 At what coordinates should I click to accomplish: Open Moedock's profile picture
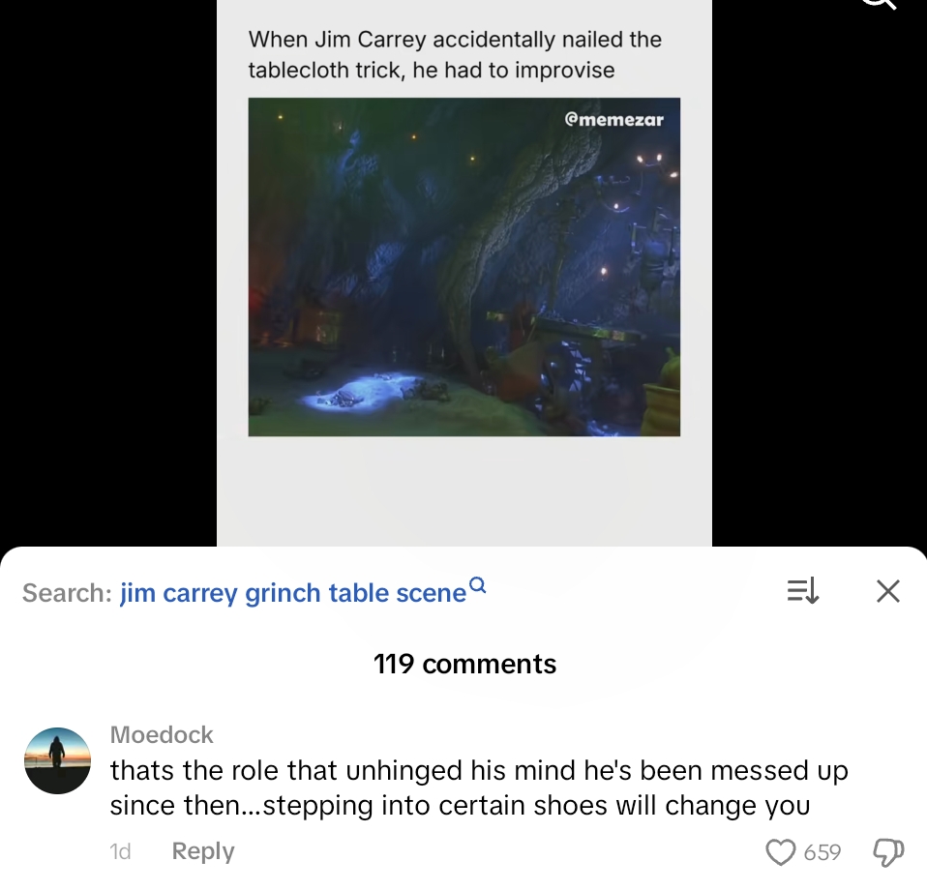point(56,760)
